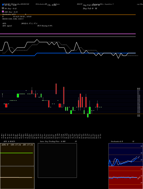Viewport: 143px width, 189px height.
Task: Click the 'CL: 0.06' closing price value
Action: [x=52, y=5]
